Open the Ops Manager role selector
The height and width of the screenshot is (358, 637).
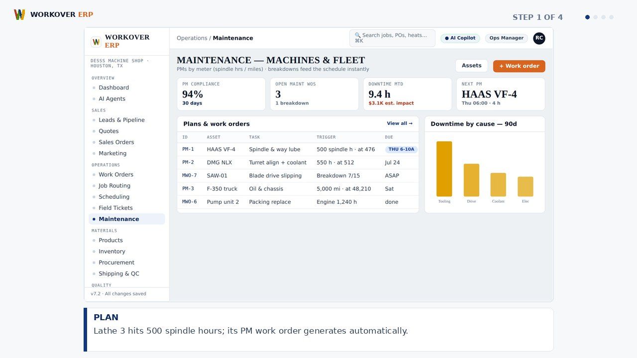click(506, 38)
